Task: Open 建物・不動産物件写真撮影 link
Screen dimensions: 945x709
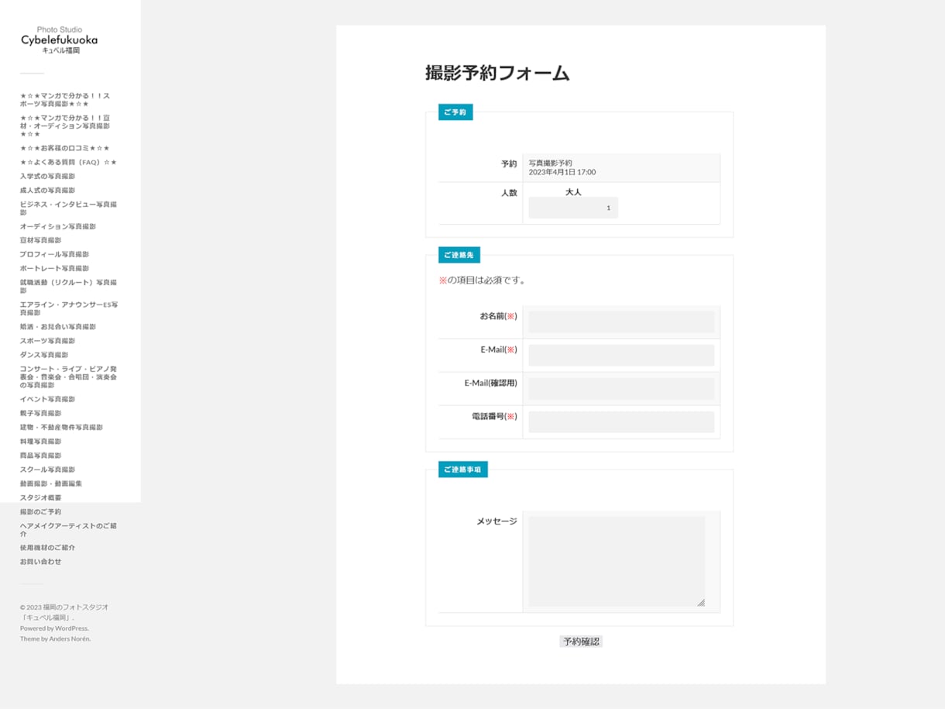Action: 61,427
